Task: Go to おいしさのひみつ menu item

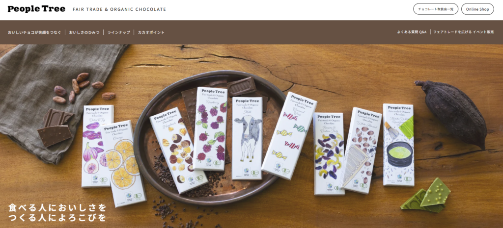Action: tap(84, 32)
